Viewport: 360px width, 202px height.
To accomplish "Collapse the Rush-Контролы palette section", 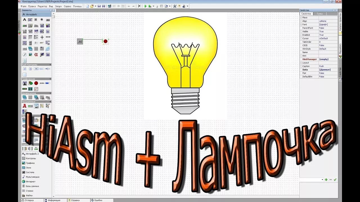I will 50,65.
